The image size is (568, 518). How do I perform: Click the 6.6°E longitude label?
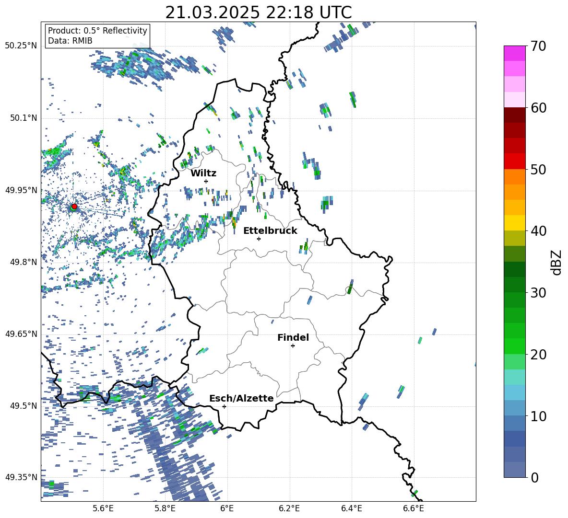[x=414, y=508]
